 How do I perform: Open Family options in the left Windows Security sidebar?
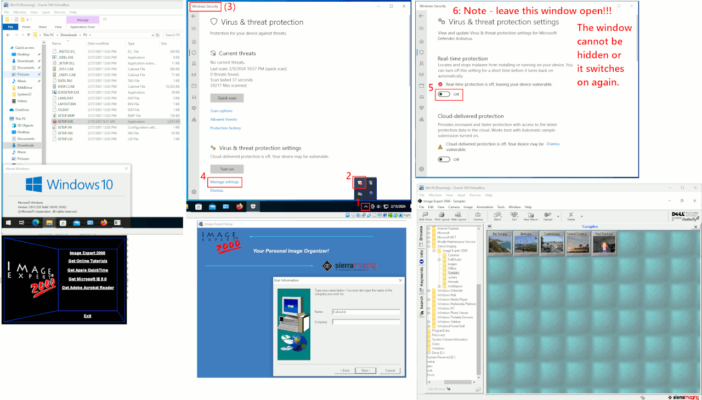194,118
